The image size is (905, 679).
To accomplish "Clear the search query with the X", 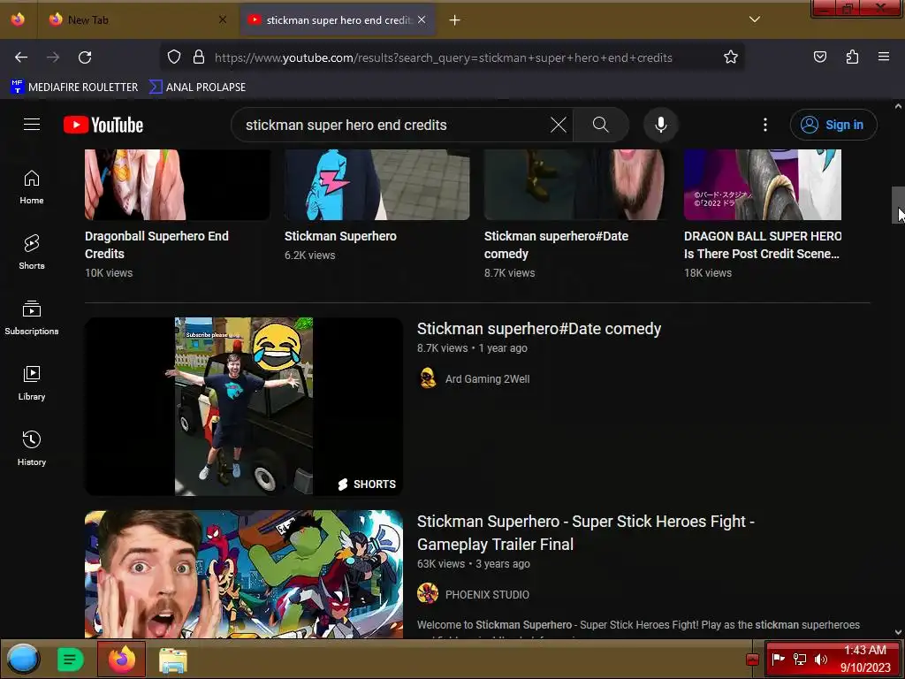I will pos(559,125).
